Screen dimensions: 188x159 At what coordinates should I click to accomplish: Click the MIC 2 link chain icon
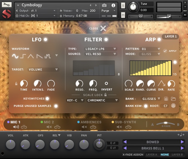coord(57,127)
